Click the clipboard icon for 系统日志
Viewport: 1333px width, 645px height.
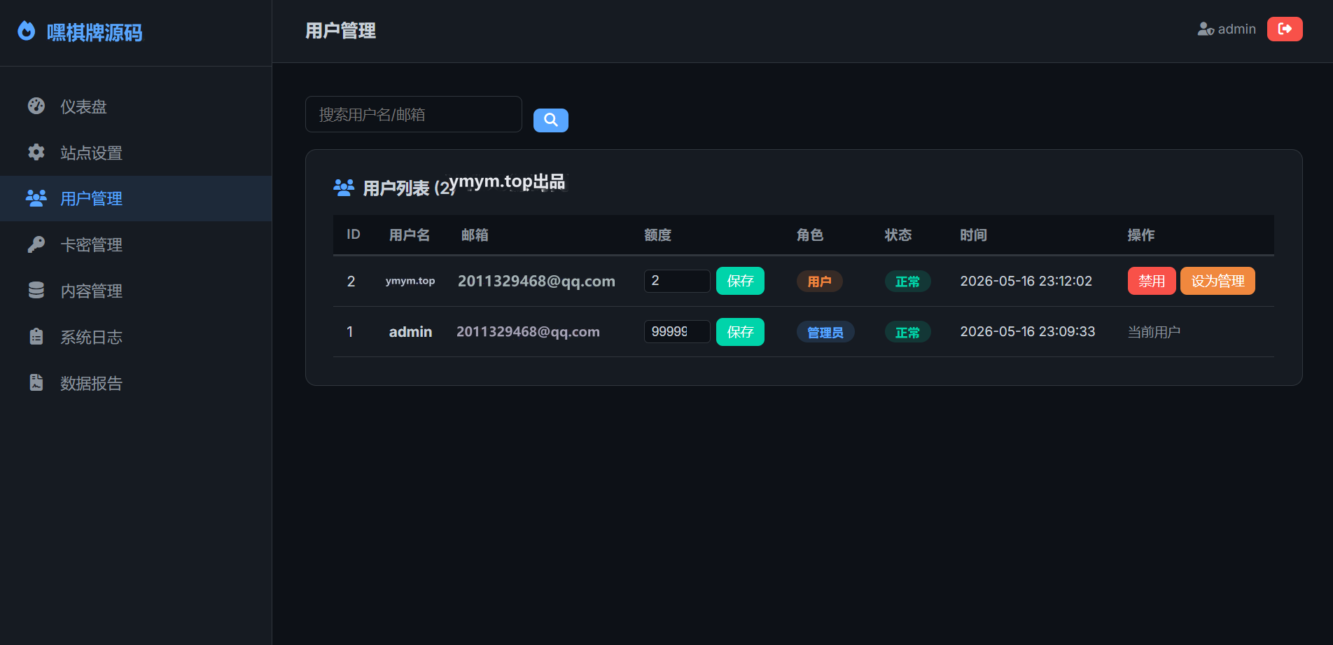click(36, 337)
